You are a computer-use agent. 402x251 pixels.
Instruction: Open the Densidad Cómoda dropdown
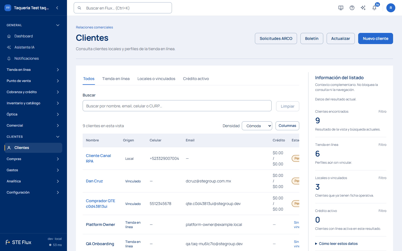[257, 126]
